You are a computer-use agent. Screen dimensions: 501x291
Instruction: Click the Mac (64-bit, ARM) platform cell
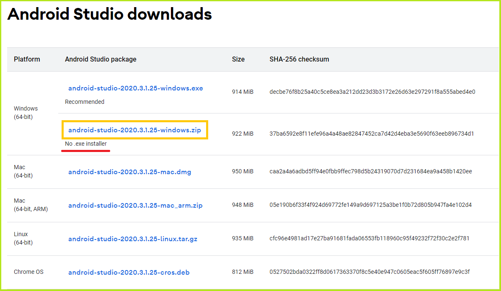click(x=31, y=205)
